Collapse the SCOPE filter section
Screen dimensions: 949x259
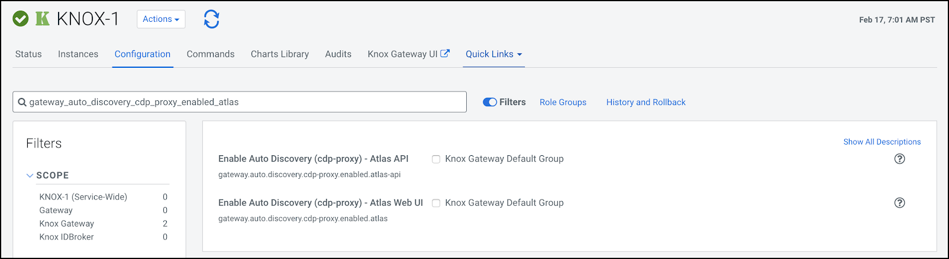[x=30, y=175]
